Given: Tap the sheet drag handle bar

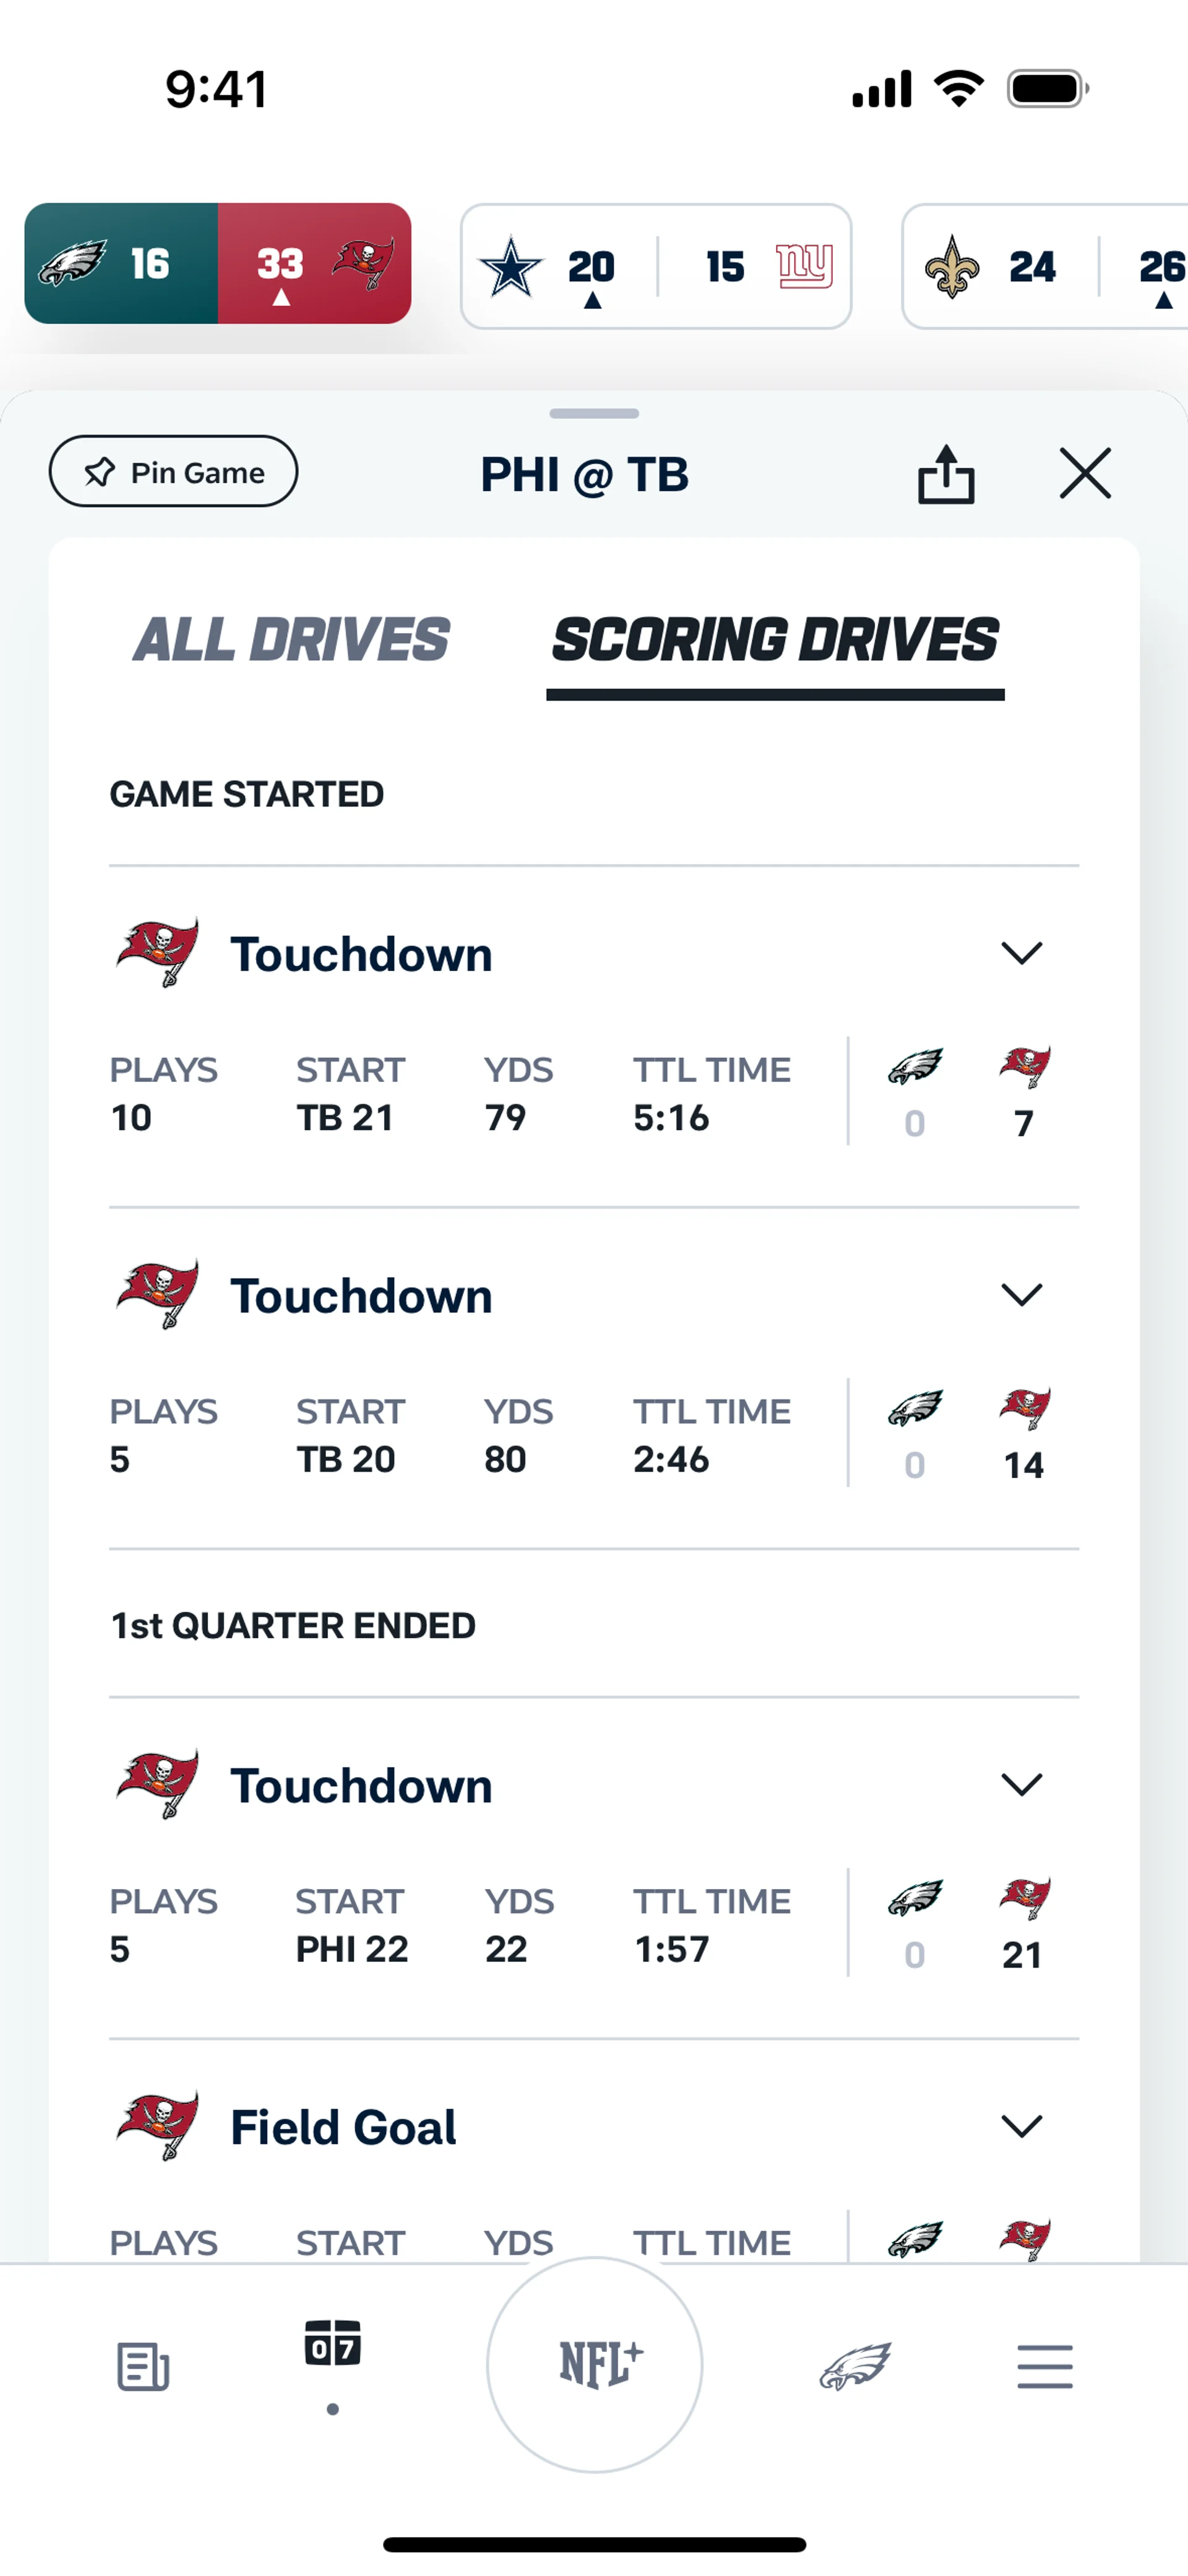Looking at the screenshot, I should (x=594, y=413).
